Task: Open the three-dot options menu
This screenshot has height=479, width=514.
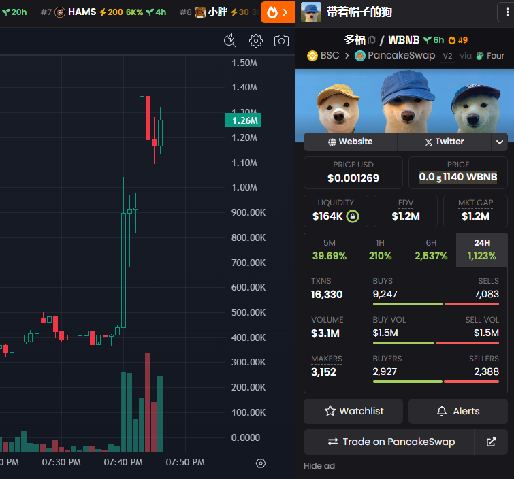Action: click(x=507, y=12)
